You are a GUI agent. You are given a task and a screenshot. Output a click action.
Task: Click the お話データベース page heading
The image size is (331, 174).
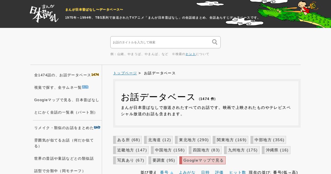158,97
